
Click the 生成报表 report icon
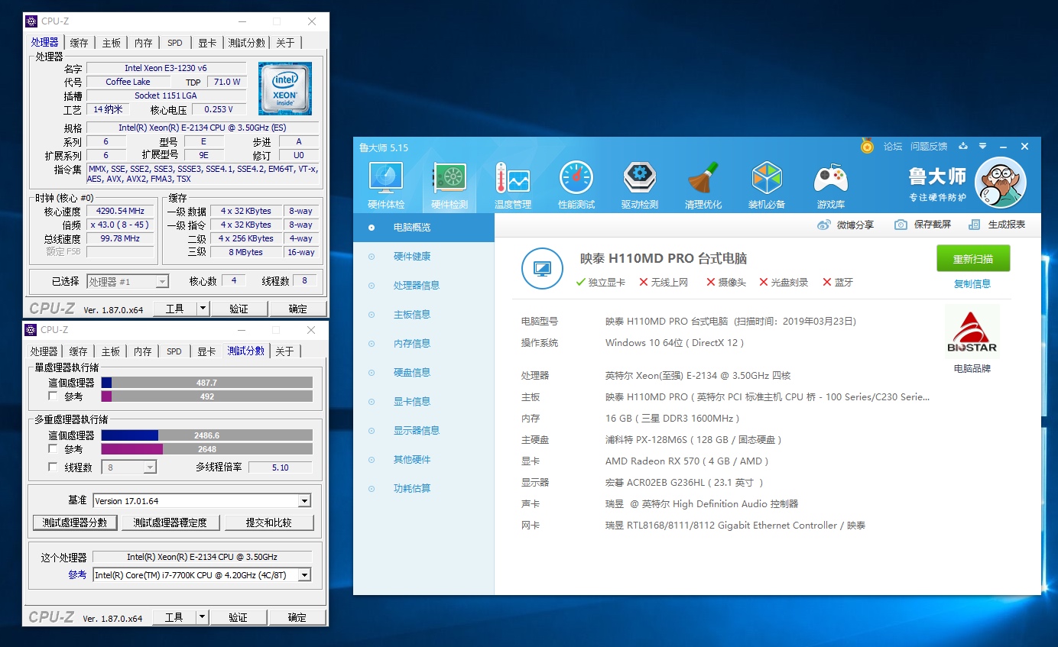974,225
